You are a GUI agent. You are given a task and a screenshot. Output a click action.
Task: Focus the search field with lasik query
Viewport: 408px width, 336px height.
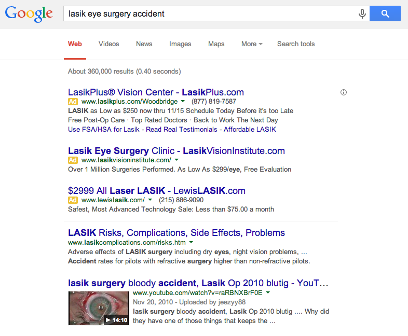211,14
